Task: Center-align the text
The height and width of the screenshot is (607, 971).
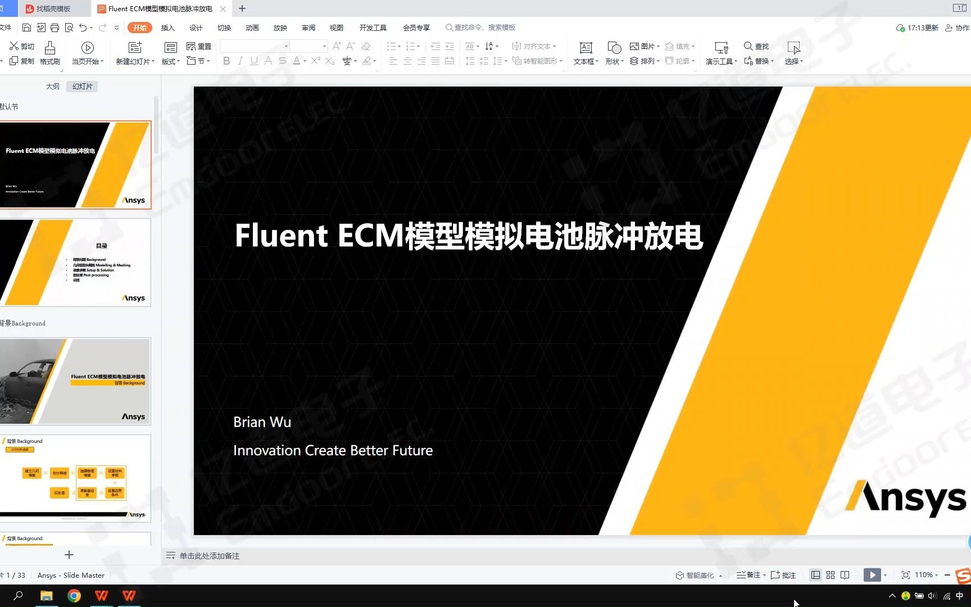Action: 407,61
